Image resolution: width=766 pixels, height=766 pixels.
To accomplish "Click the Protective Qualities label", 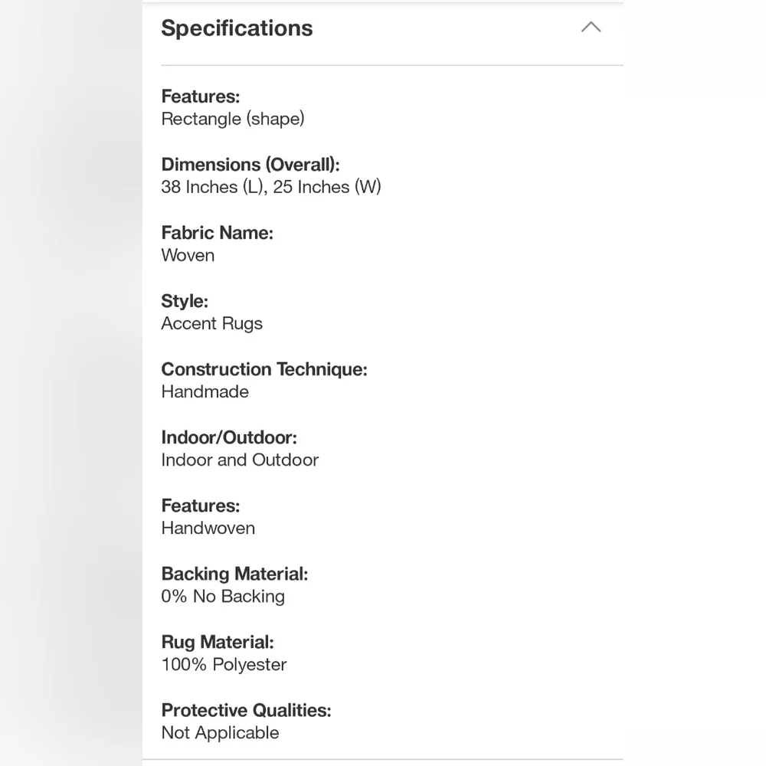I will [246, 710].
